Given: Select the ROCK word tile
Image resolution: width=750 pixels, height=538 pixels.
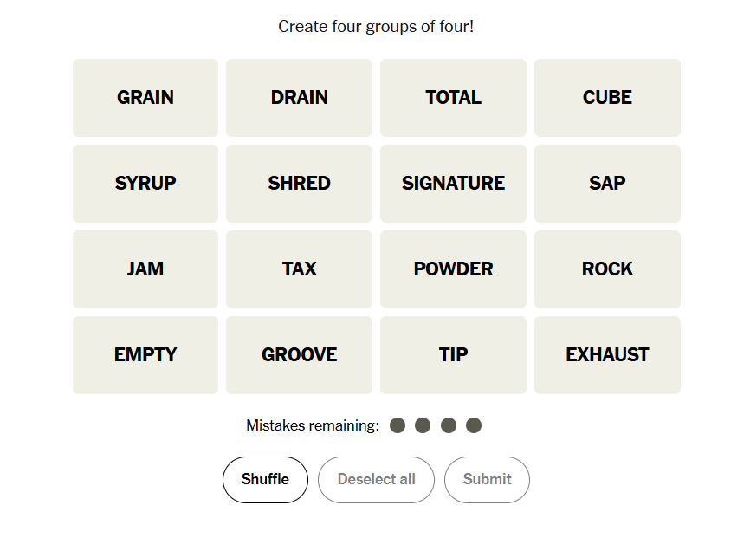Looking at the screenshot, I should (607, 269).
